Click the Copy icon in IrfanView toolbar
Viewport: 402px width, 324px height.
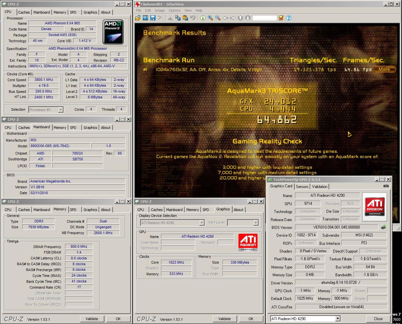pyautogui.click(x=178, y=18)
